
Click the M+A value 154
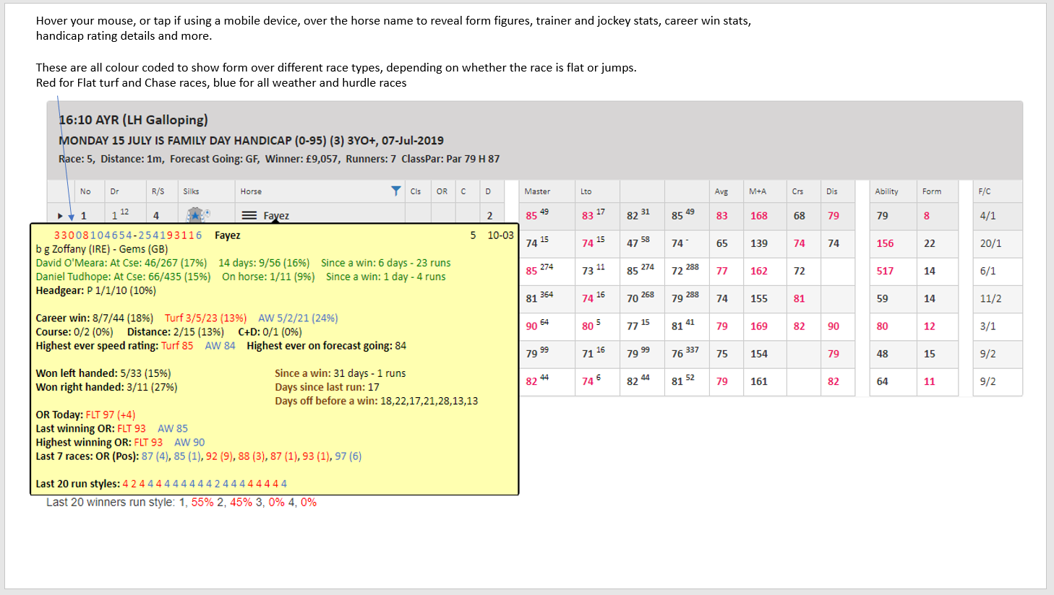point(759,354)
